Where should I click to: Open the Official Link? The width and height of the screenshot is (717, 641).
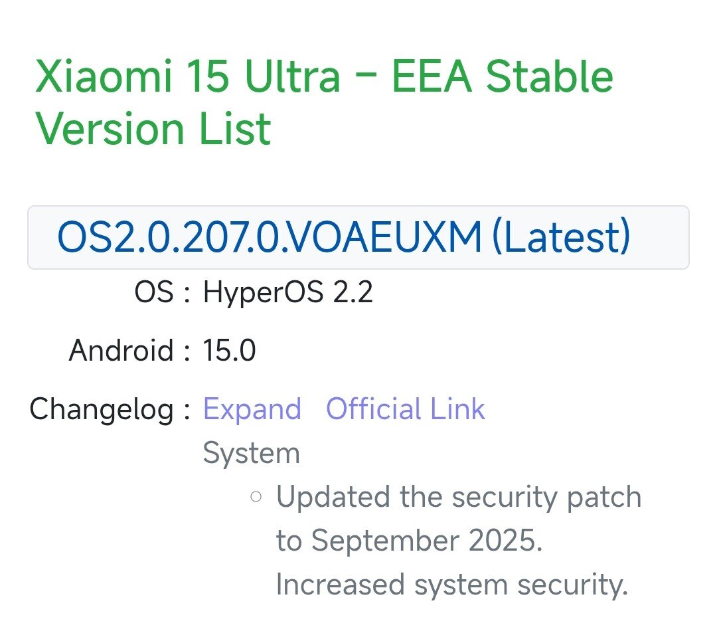point(405,409)
